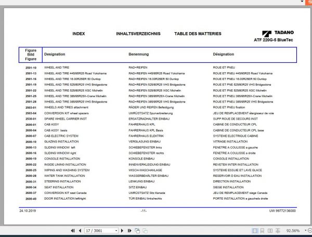This screenshot has width=312, height=237.
Task: Click the orange button in the top corner
Action: 309,2
